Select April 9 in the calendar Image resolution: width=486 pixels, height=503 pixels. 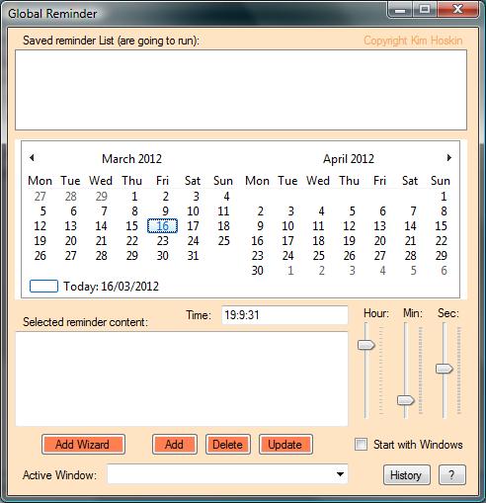[260, 226]
